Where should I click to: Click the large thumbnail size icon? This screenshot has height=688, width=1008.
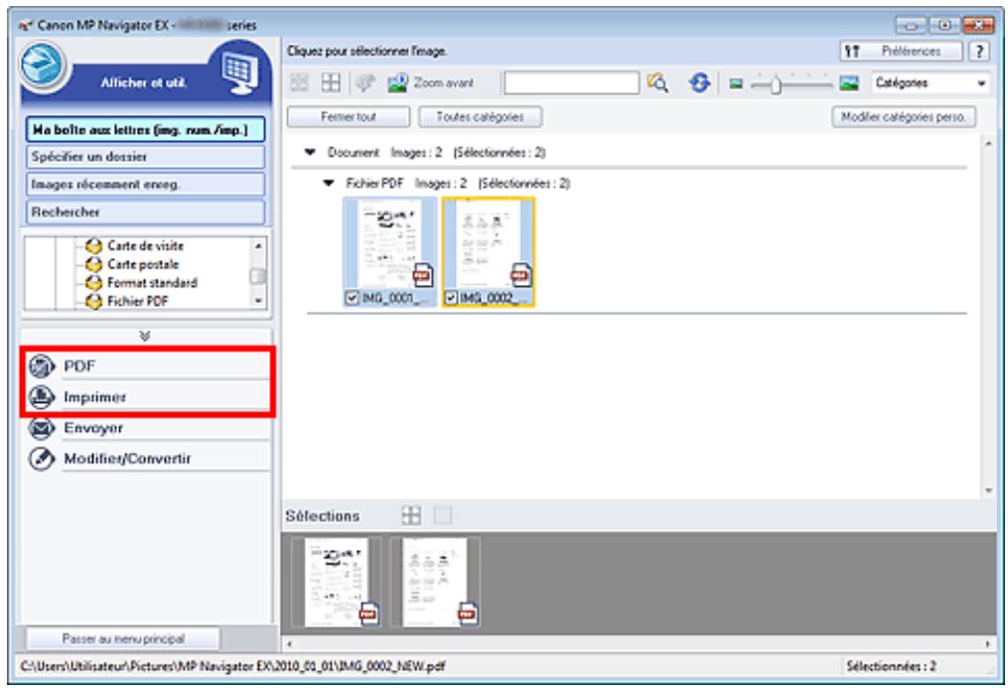point(848,82)
